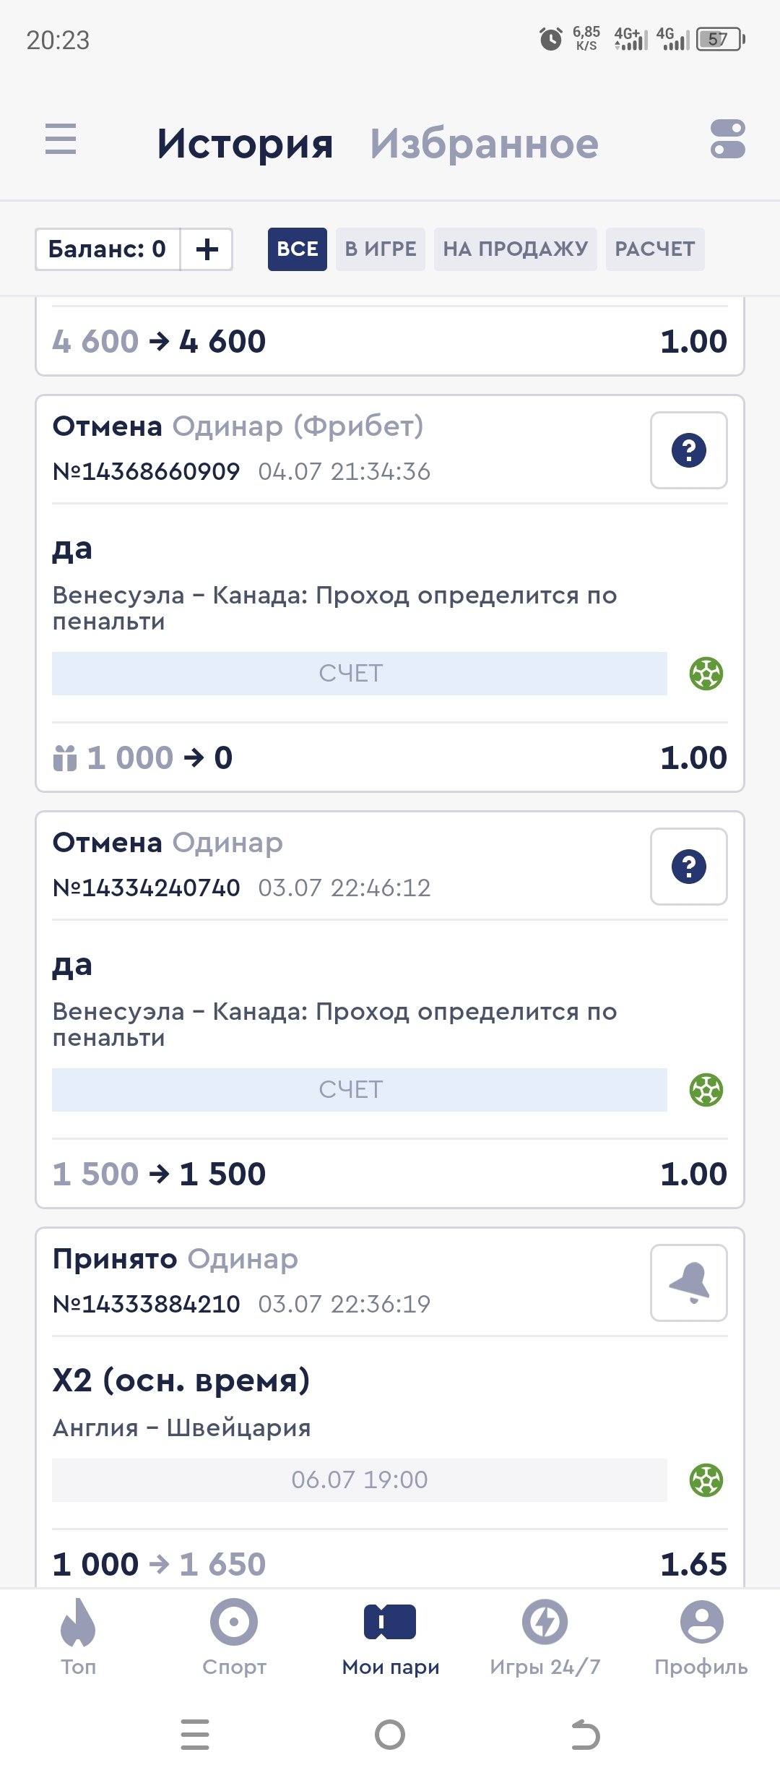Open help for bet №14334240740
Viewport: 780px width, 1778px height.
click(x=688, y=867)
